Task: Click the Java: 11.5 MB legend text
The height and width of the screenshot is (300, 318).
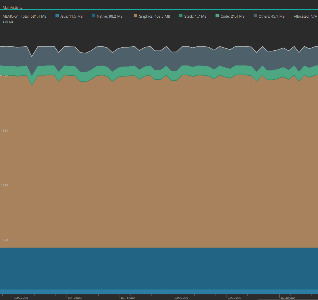Action: coord(71,16)
